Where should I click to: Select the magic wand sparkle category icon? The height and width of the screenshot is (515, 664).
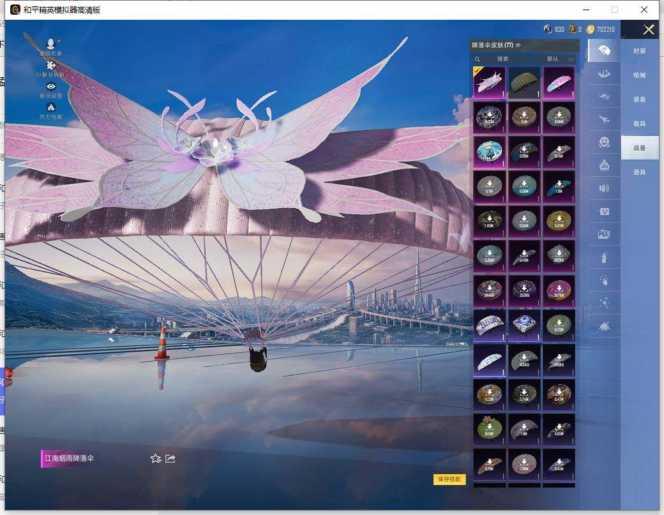pos(604,302)
